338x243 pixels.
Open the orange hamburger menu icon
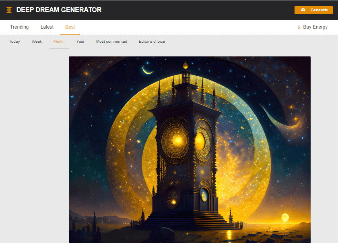point(9,10)
